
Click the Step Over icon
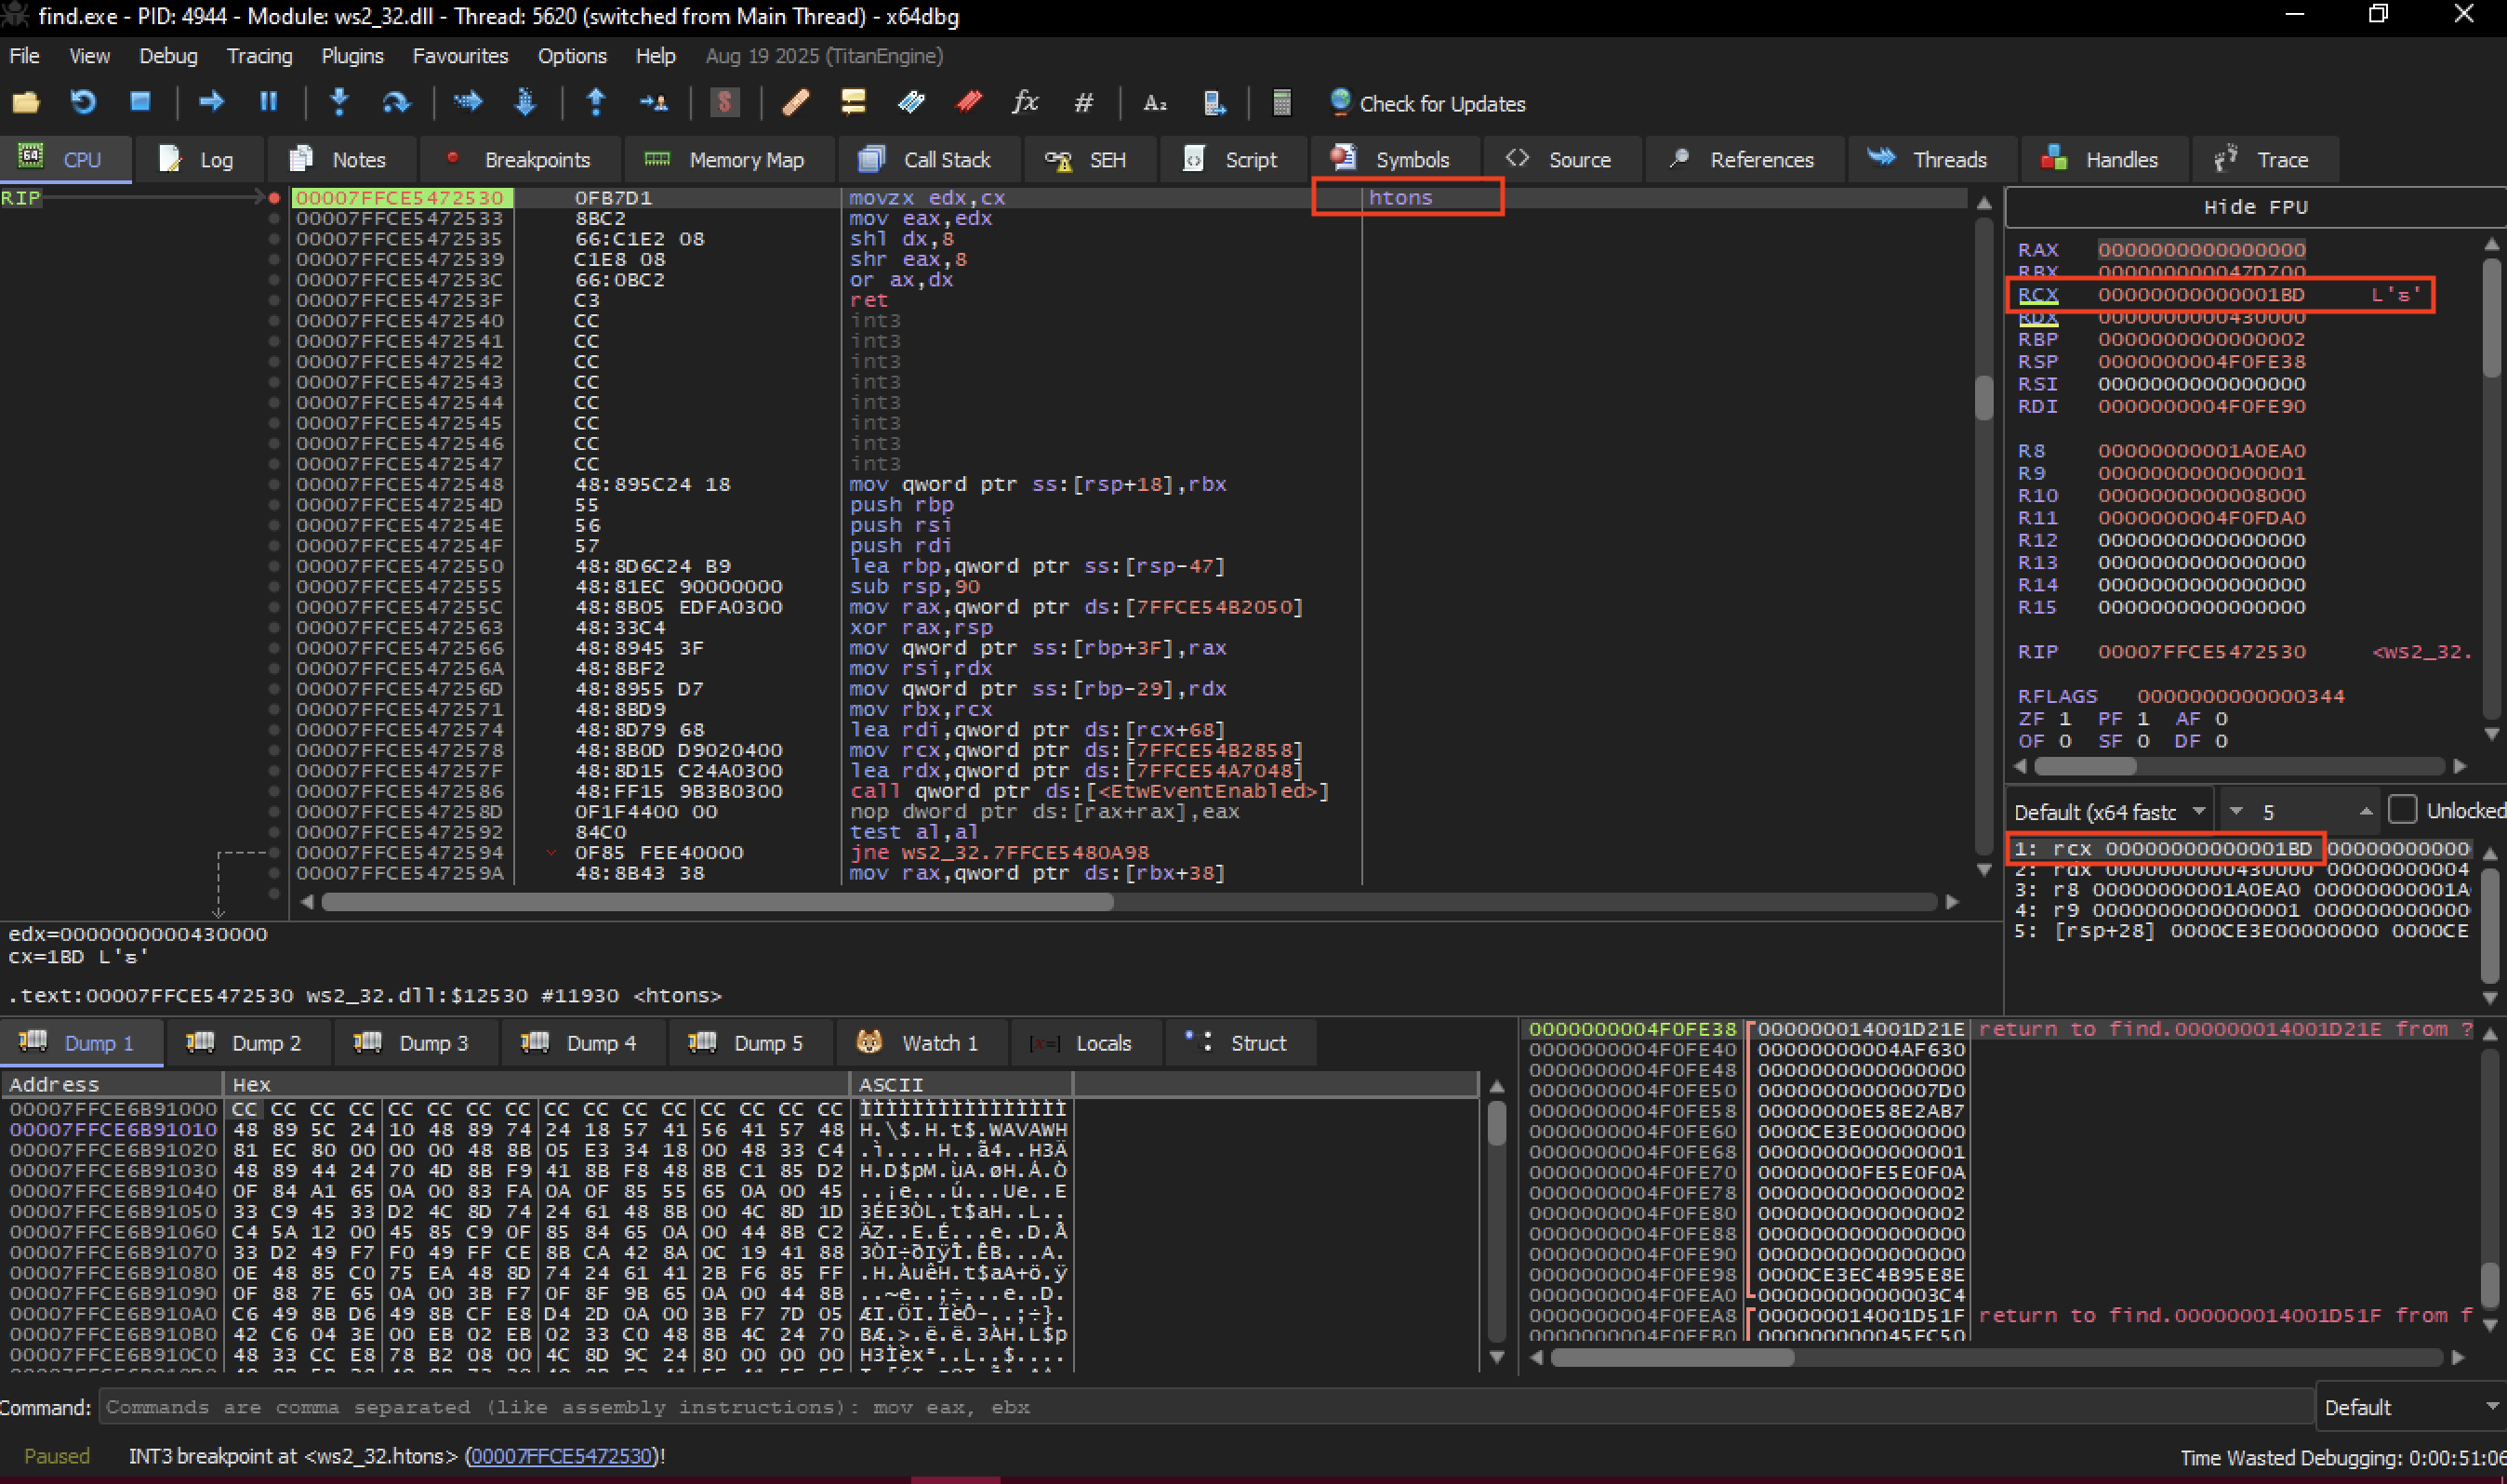point(396,102)
